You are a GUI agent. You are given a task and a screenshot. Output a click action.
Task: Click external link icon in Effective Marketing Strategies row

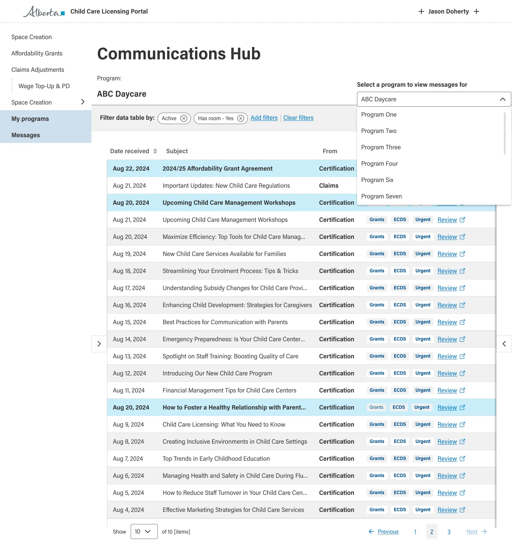pos(462,510)
